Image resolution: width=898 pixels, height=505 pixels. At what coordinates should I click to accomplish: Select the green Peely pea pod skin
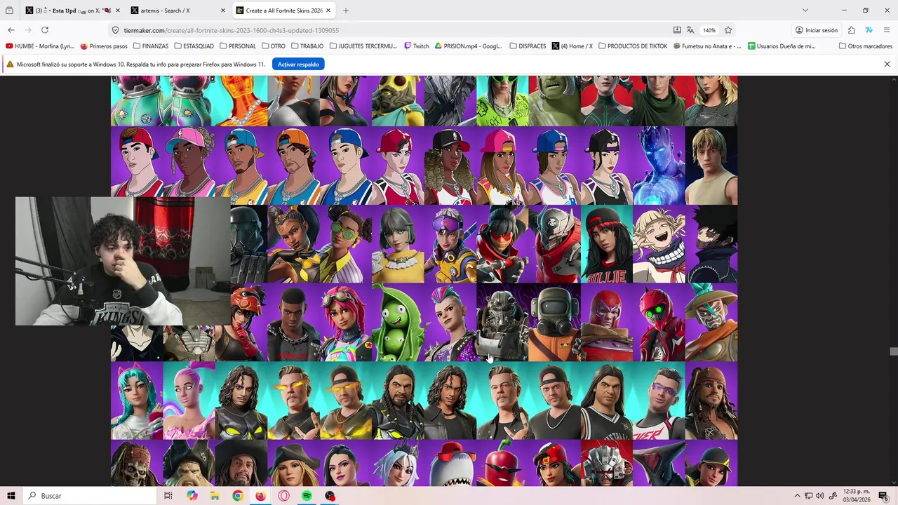point(398,323)
